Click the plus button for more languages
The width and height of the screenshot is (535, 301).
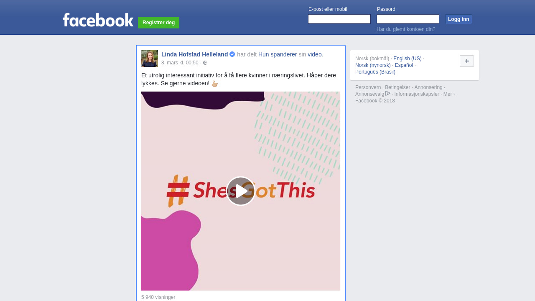467,61
